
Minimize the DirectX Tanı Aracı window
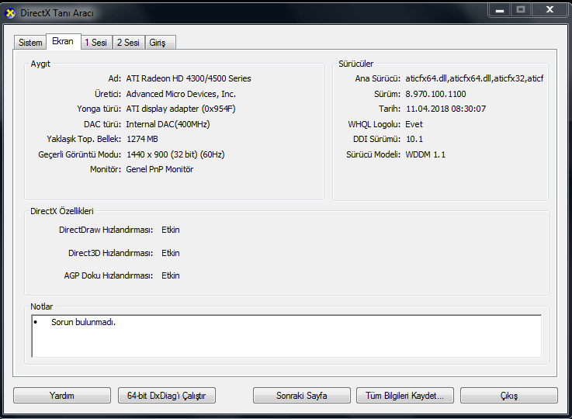pyautogui.click(x=500, y=10)
